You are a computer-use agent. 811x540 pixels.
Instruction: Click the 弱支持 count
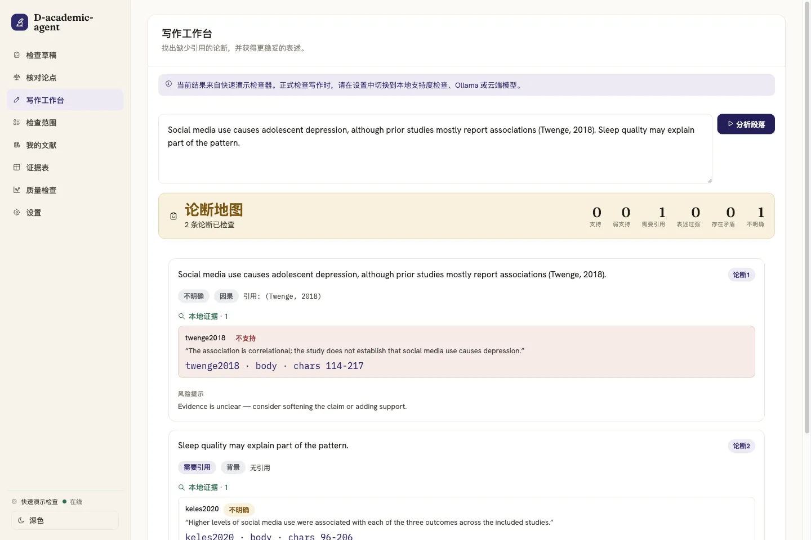pyautogui.click(x=622, y=216)
